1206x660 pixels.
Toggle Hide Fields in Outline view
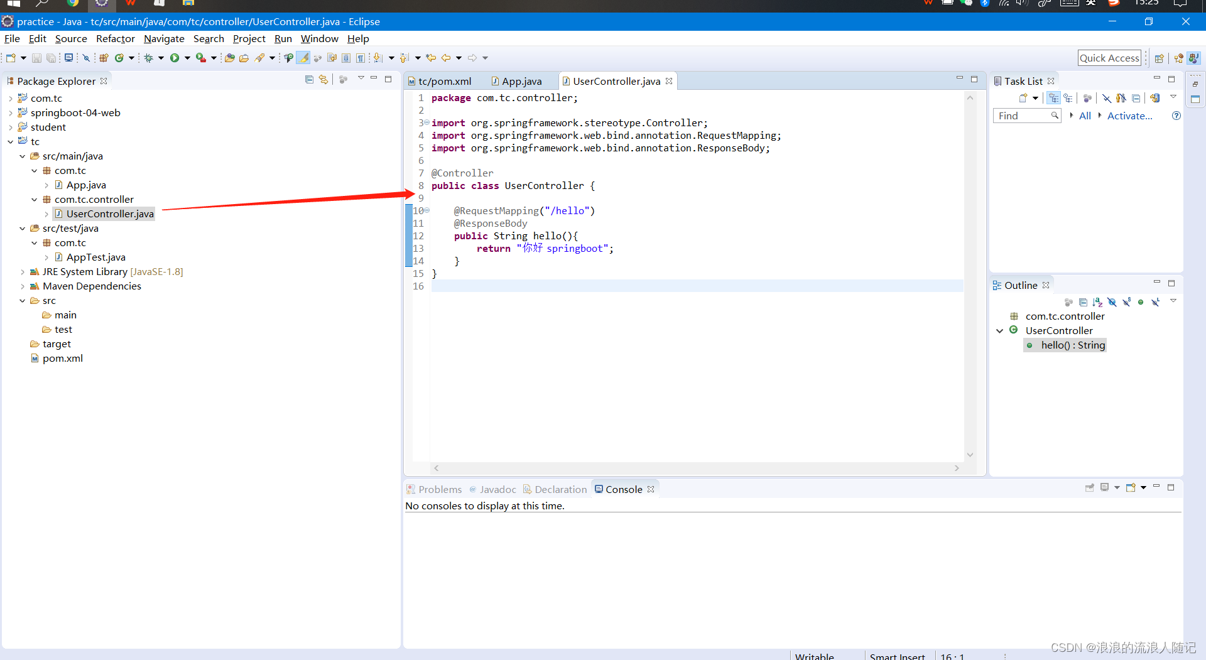pos(1112,302)
